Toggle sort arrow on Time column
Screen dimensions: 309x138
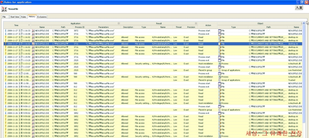coord(29,25)
